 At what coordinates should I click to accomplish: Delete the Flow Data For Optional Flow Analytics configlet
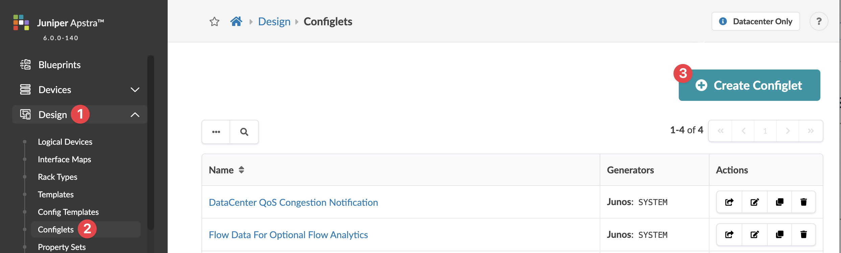click(x=803, y=234)
